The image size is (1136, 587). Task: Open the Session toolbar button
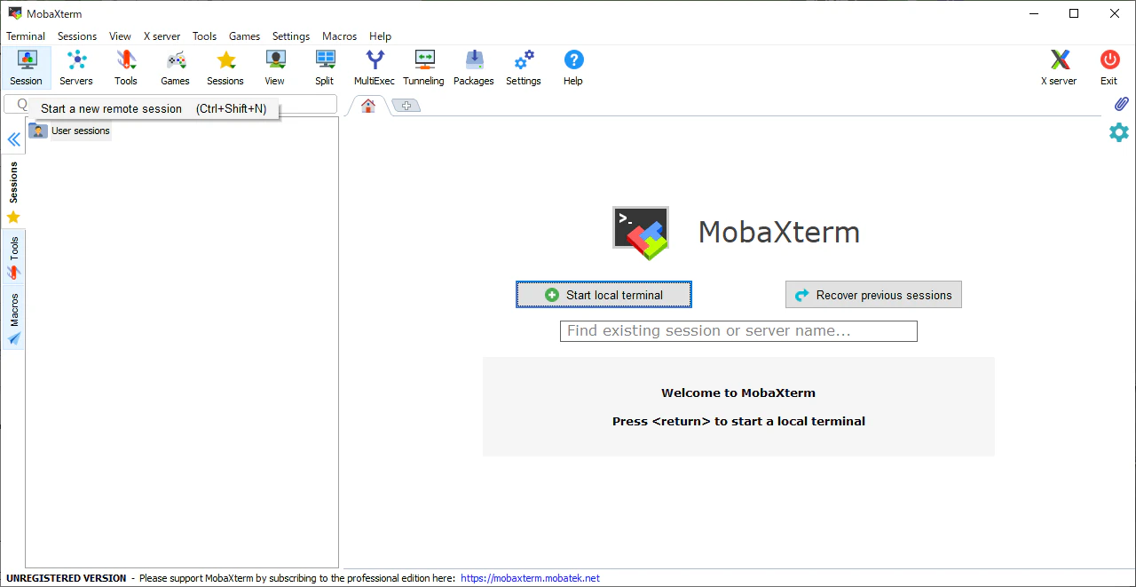(26, 67)
